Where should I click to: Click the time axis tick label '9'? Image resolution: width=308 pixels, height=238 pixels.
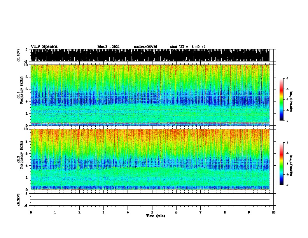tap(249, 212)
